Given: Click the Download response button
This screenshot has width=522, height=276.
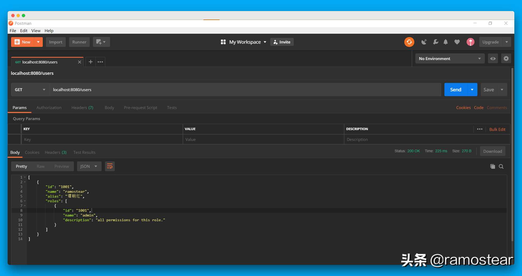Looking at the screenshot, I should (492, 151).
